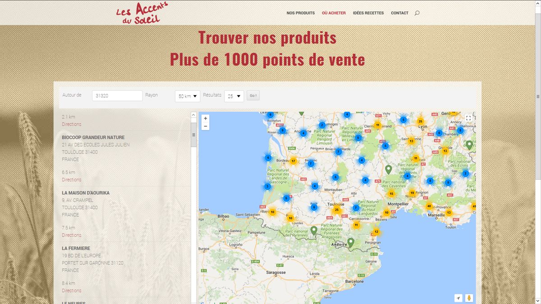Click address 21 AV DES ECOLES JULES JULIEN

point(96,145)
